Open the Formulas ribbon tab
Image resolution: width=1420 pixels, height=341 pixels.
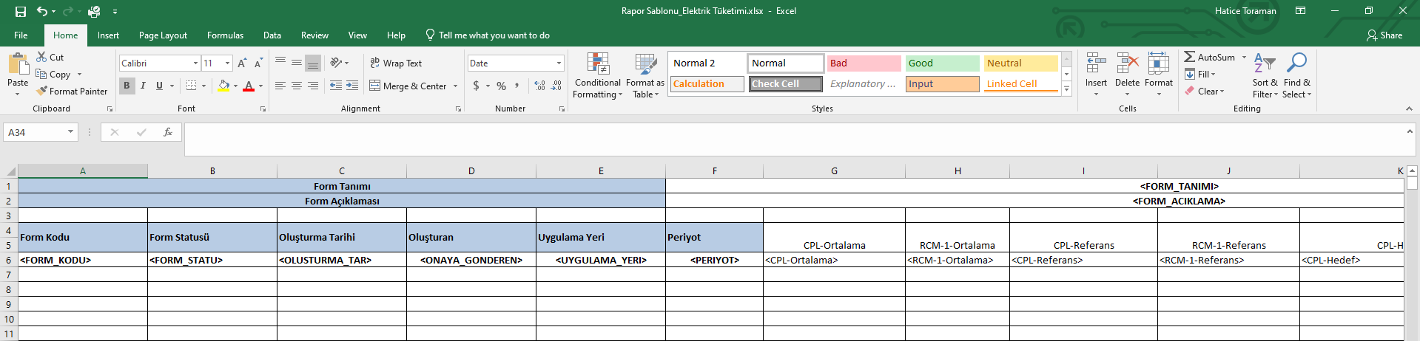[x=225, y=35]
